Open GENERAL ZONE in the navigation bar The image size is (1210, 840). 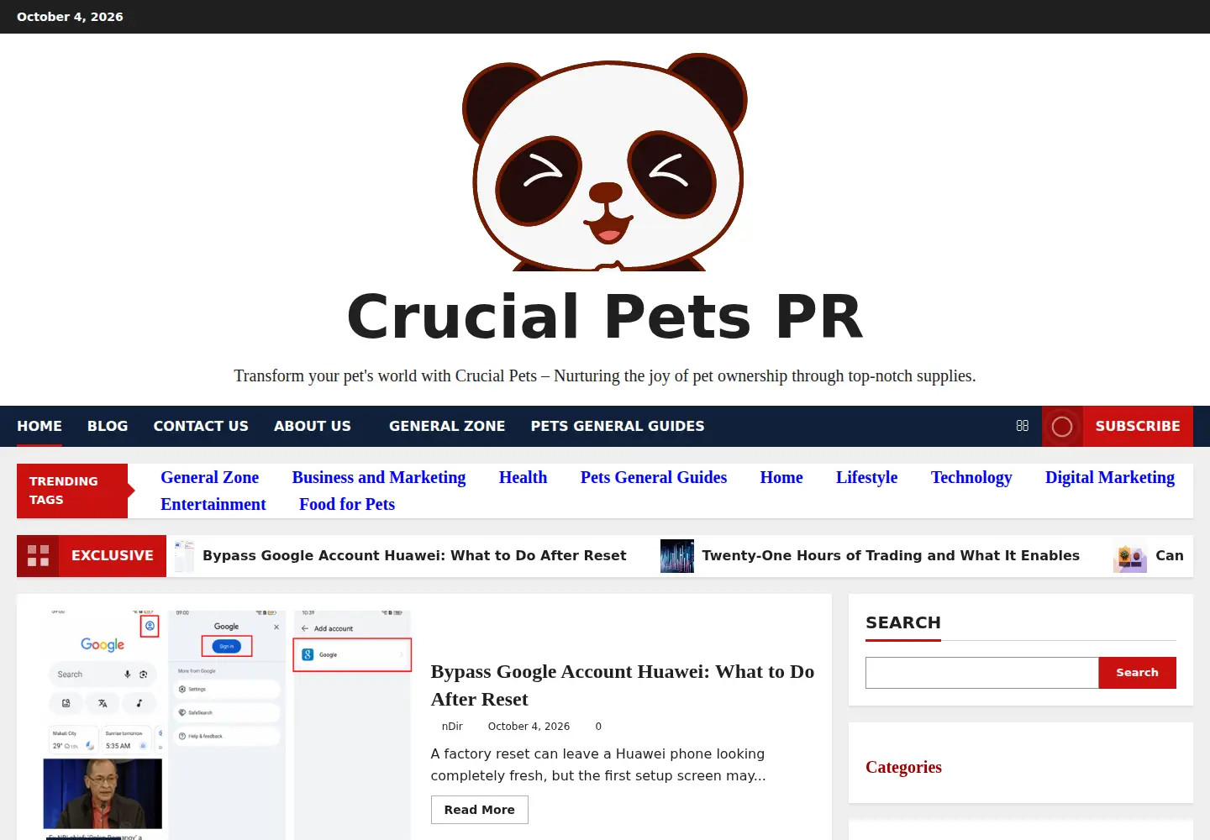[x=447, y=426]
